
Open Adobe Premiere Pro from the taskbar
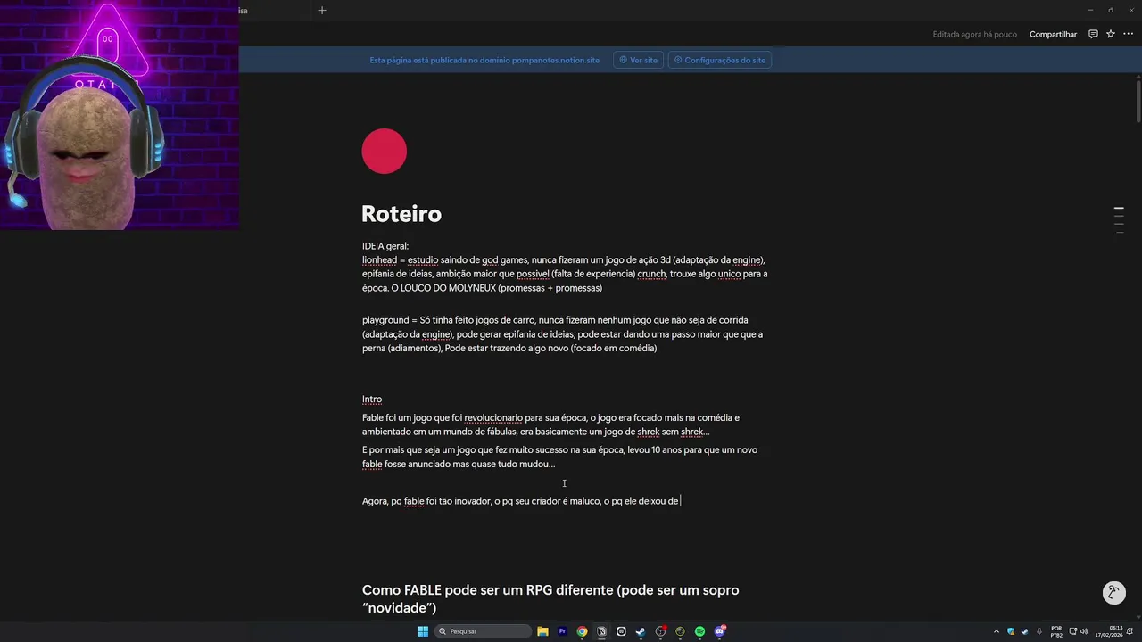click(x=562, y=631)
